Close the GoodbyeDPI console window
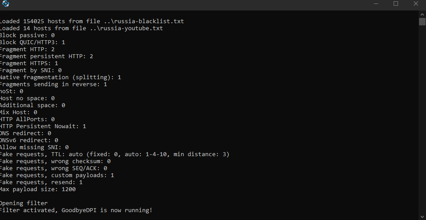The image size is (426, 220). pos(416,3)
